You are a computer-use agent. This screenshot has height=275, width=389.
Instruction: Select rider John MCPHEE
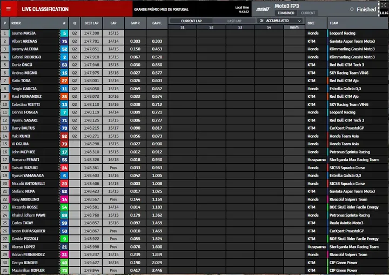pyautogui.click(x=23, y=152)
